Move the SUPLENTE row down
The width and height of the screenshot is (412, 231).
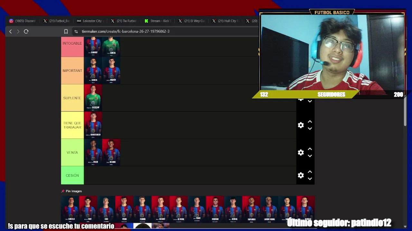(x=310, y=101)
